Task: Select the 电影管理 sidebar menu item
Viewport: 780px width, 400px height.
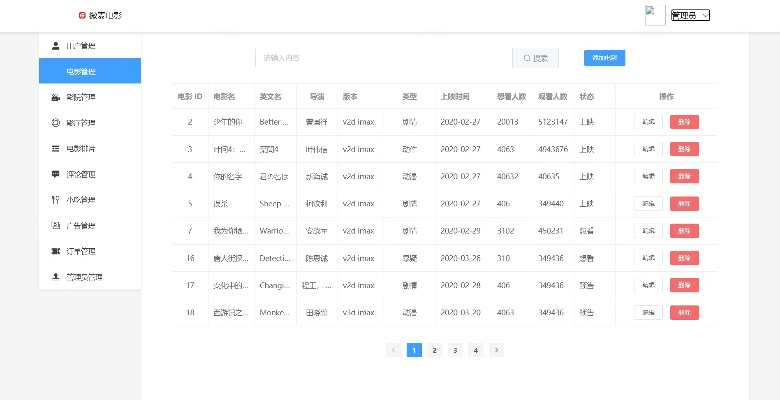Action: point(90,71)
